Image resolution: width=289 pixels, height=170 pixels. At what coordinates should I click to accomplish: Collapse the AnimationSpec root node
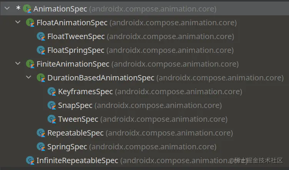click(7, 8)
